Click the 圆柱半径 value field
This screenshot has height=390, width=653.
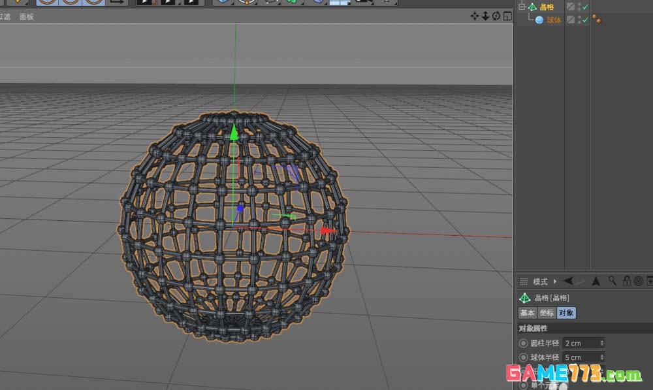[x=581, y=343]
